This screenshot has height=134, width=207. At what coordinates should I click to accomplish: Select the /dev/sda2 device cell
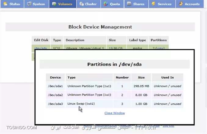pos(56,95)
